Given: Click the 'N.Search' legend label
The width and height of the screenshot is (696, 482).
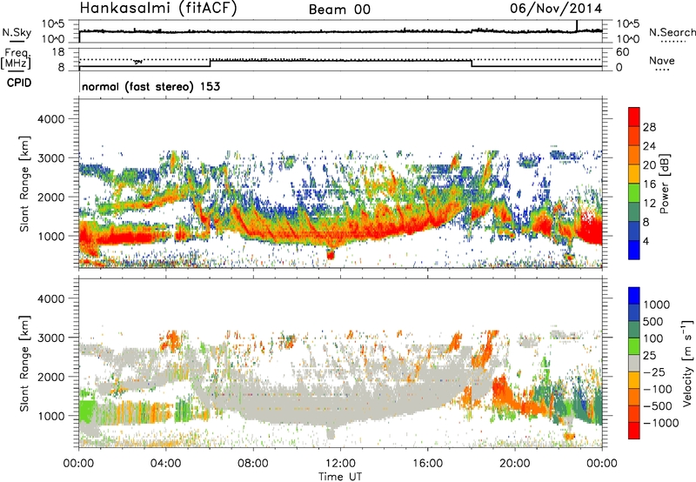Looking at the screenshot, I should (672, 32).
